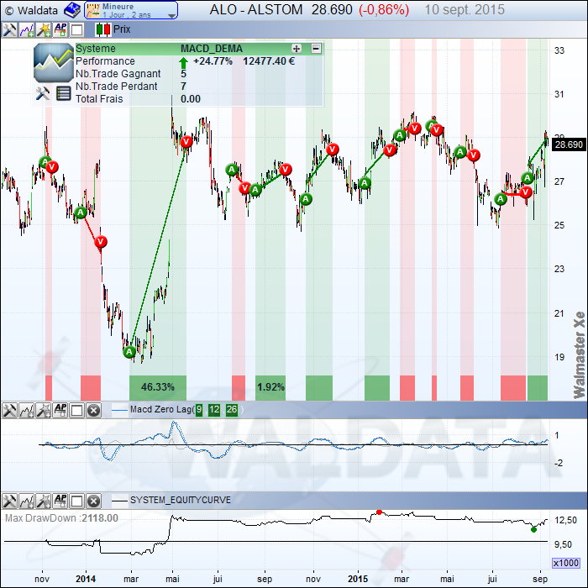This screenshot has height=588, width=588.
Task: Click the 10 sept. 2015 date
Action: click(465, 10)
